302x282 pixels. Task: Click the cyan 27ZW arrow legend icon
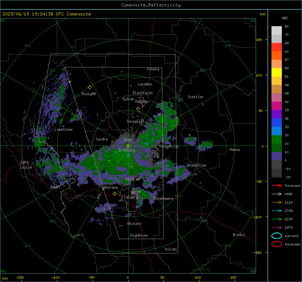276,211
